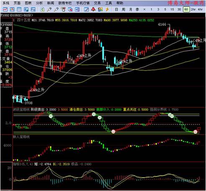Switch to the 4hr period

200,10
